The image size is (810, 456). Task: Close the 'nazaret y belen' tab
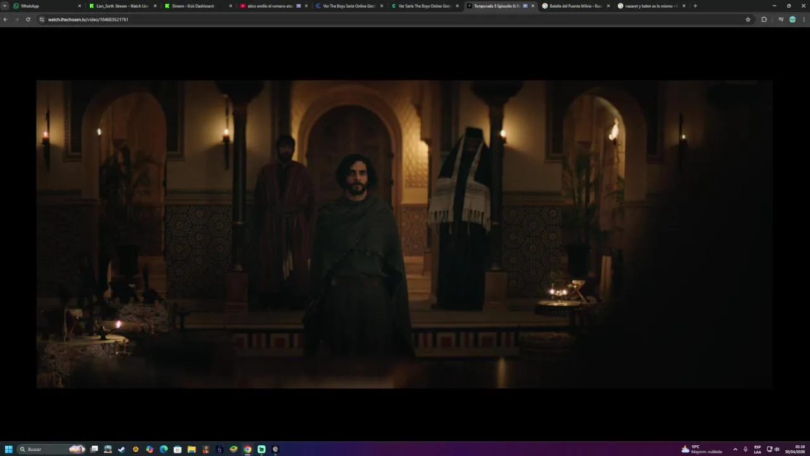point(683,6)
